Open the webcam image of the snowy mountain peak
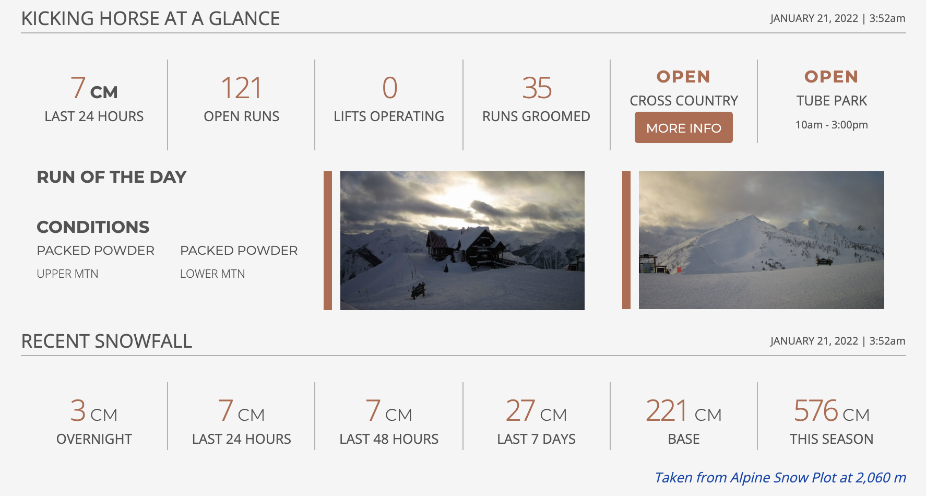926x496 pixels. (762, 240)
